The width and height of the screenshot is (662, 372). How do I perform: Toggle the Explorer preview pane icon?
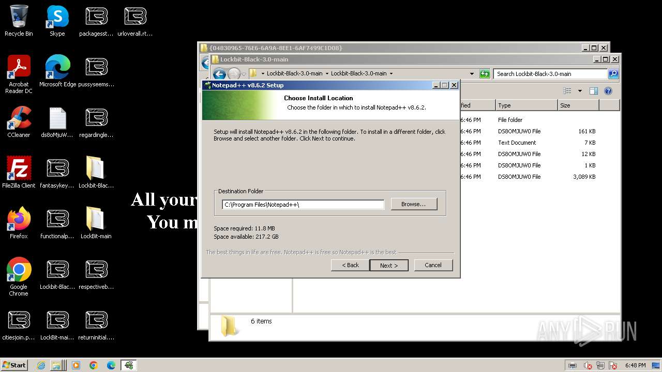(594, 91)
